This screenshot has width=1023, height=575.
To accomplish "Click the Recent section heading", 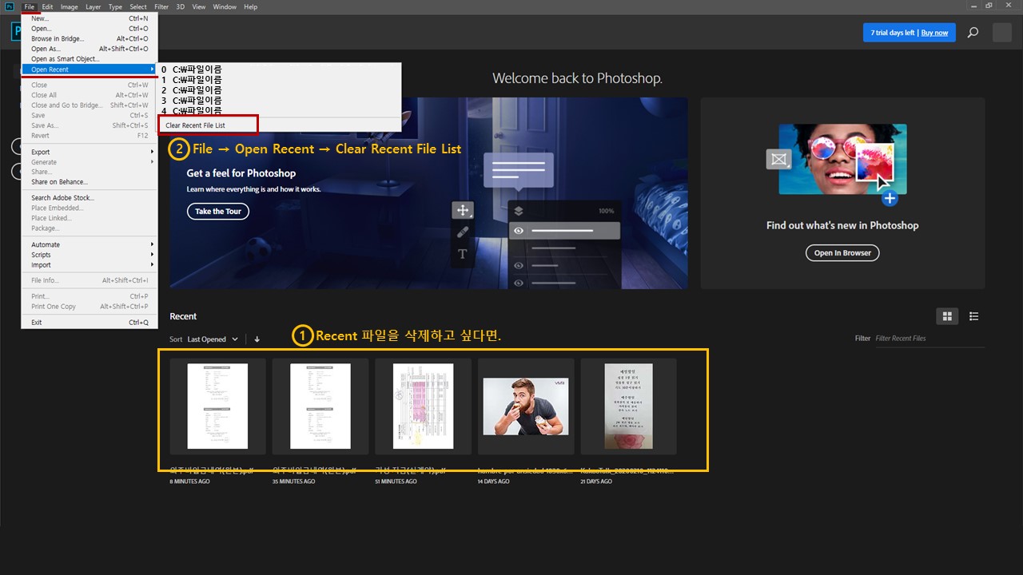I will click(x=183, y=316).
